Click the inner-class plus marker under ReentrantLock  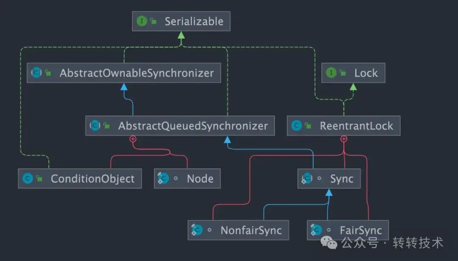point(344,139)
